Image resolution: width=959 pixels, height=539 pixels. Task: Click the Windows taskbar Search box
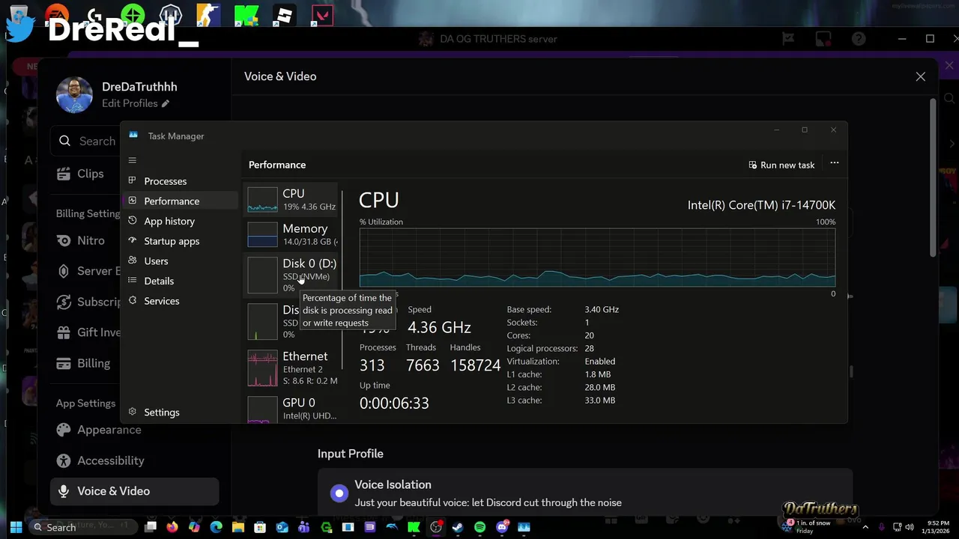(x=84, y=527)
